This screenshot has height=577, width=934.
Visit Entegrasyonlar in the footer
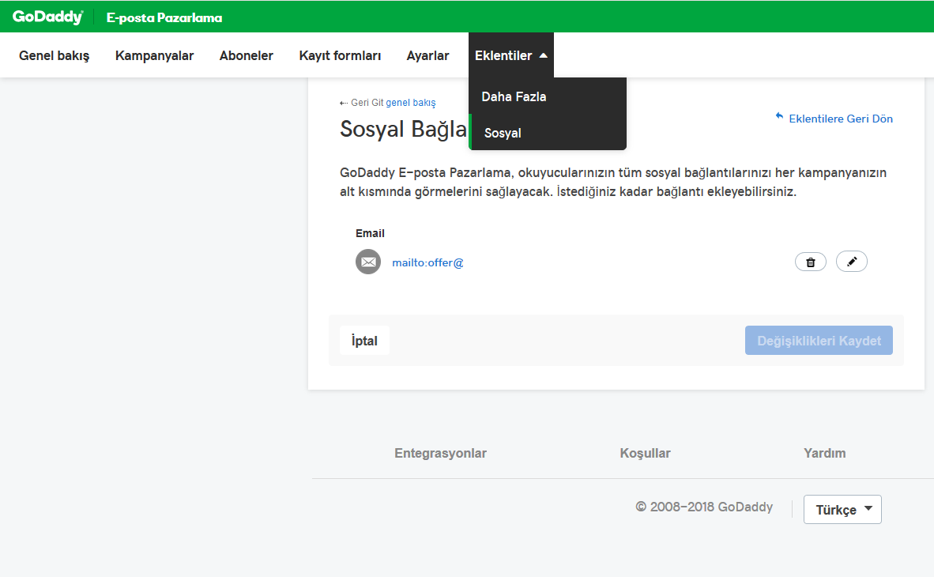[x=440, y=453]
